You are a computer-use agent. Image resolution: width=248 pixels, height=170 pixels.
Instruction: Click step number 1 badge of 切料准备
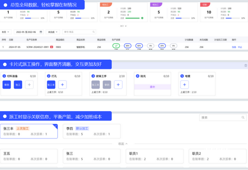pyautogui.click(x=4, y=76)
